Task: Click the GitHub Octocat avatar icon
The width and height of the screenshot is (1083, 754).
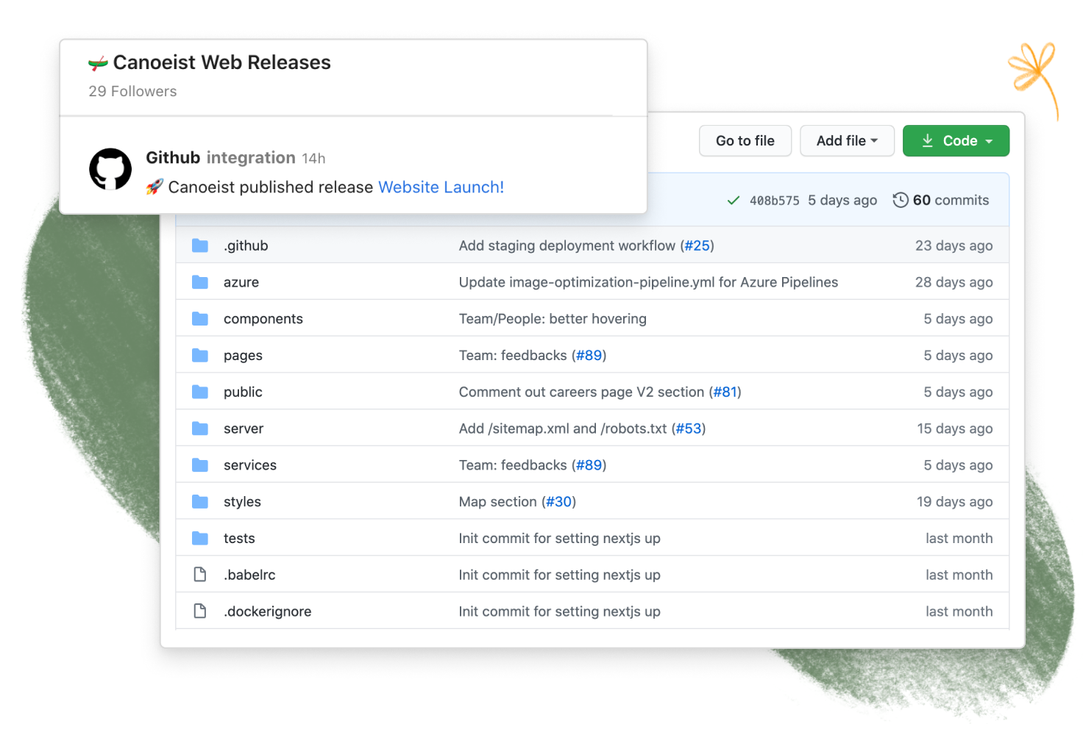Action: tap(110, 169)
